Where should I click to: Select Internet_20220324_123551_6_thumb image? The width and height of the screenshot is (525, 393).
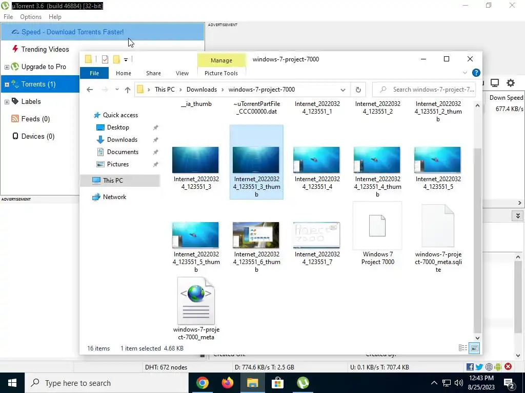256,235
